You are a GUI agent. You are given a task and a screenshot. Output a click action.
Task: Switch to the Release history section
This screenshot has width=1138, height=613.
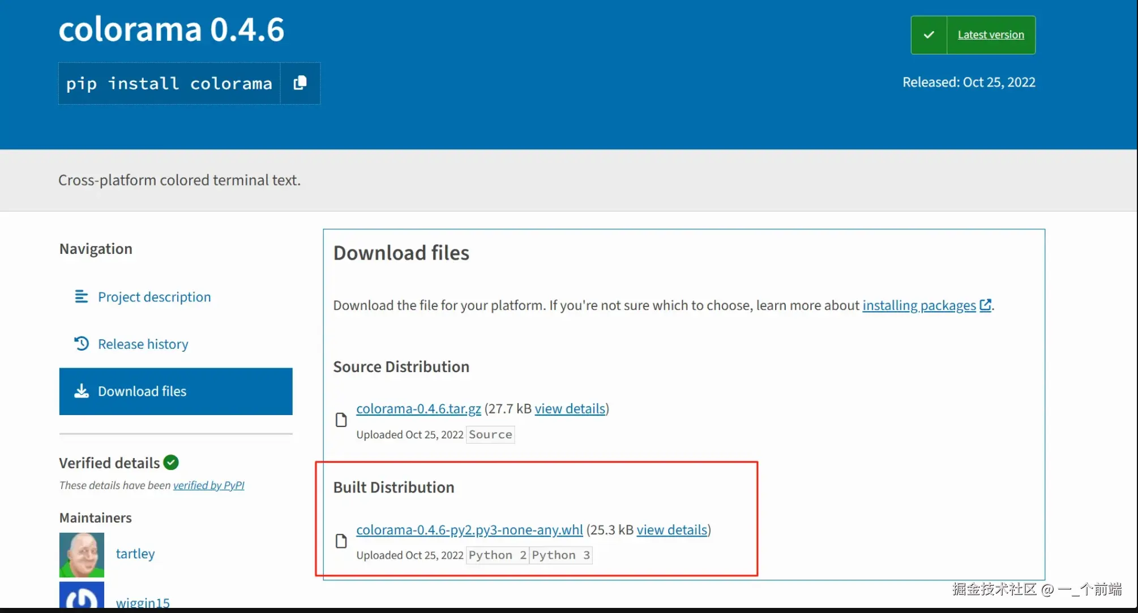tap(143, 344)
